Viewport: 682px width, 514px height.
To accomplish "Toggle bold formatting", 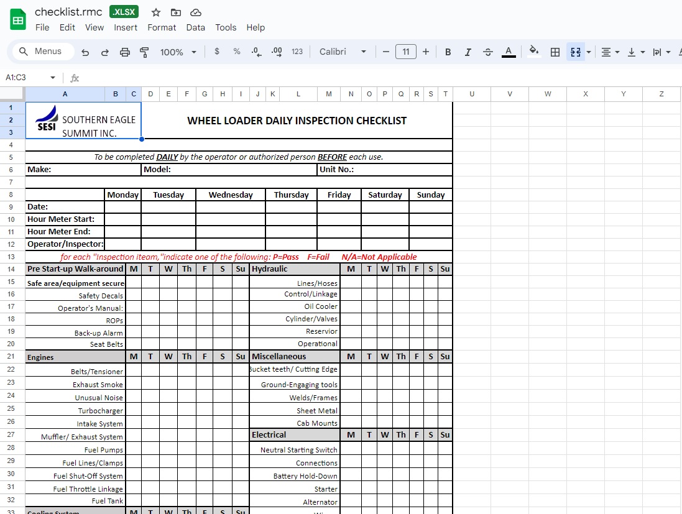I will [x=448, y=52].
